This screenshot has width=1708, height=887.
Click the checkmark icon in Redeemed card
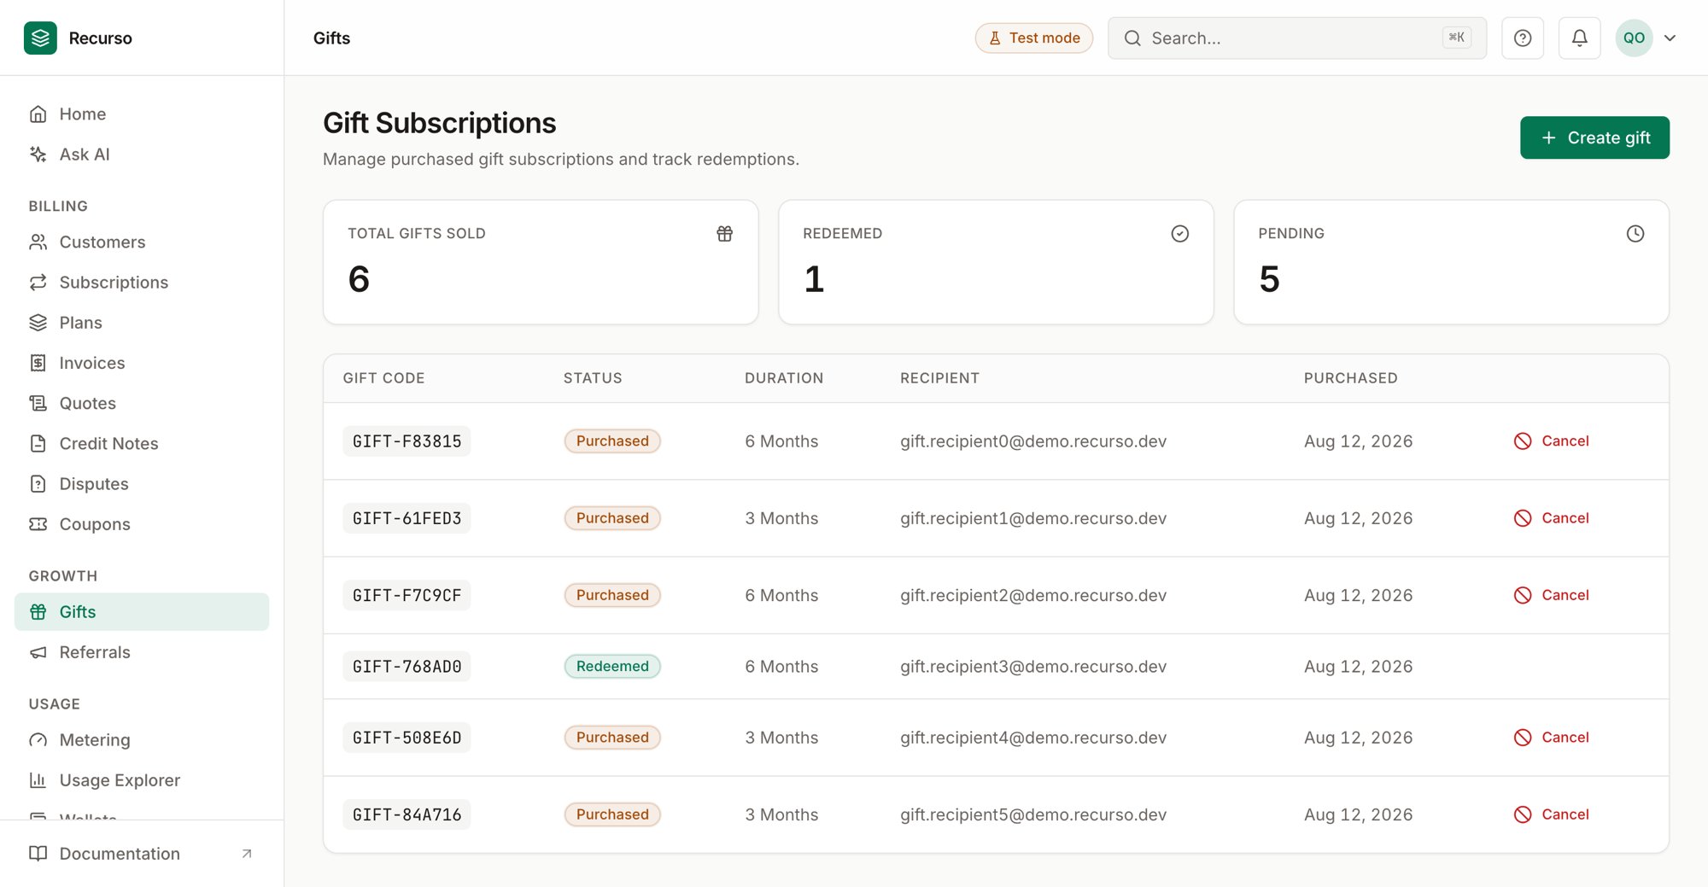[x=1180, y=234]
